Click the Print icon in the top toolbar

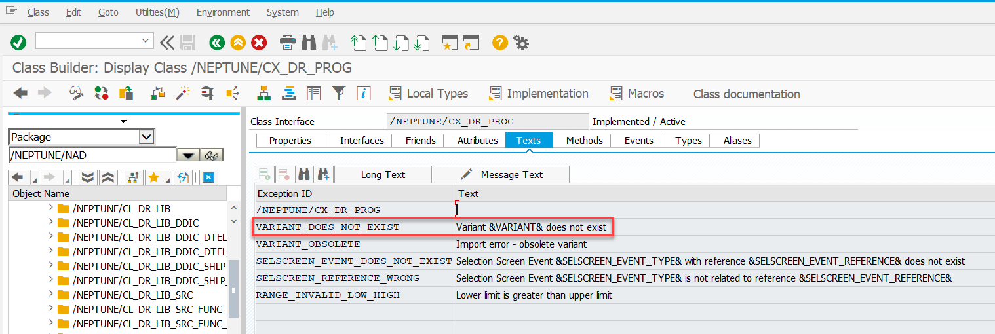(x=288, y=43)
